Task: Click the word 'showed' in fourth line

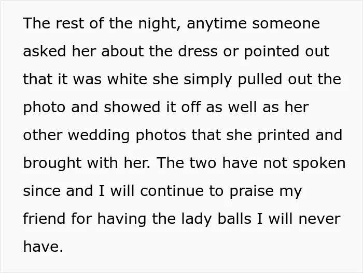Action: 132,107
